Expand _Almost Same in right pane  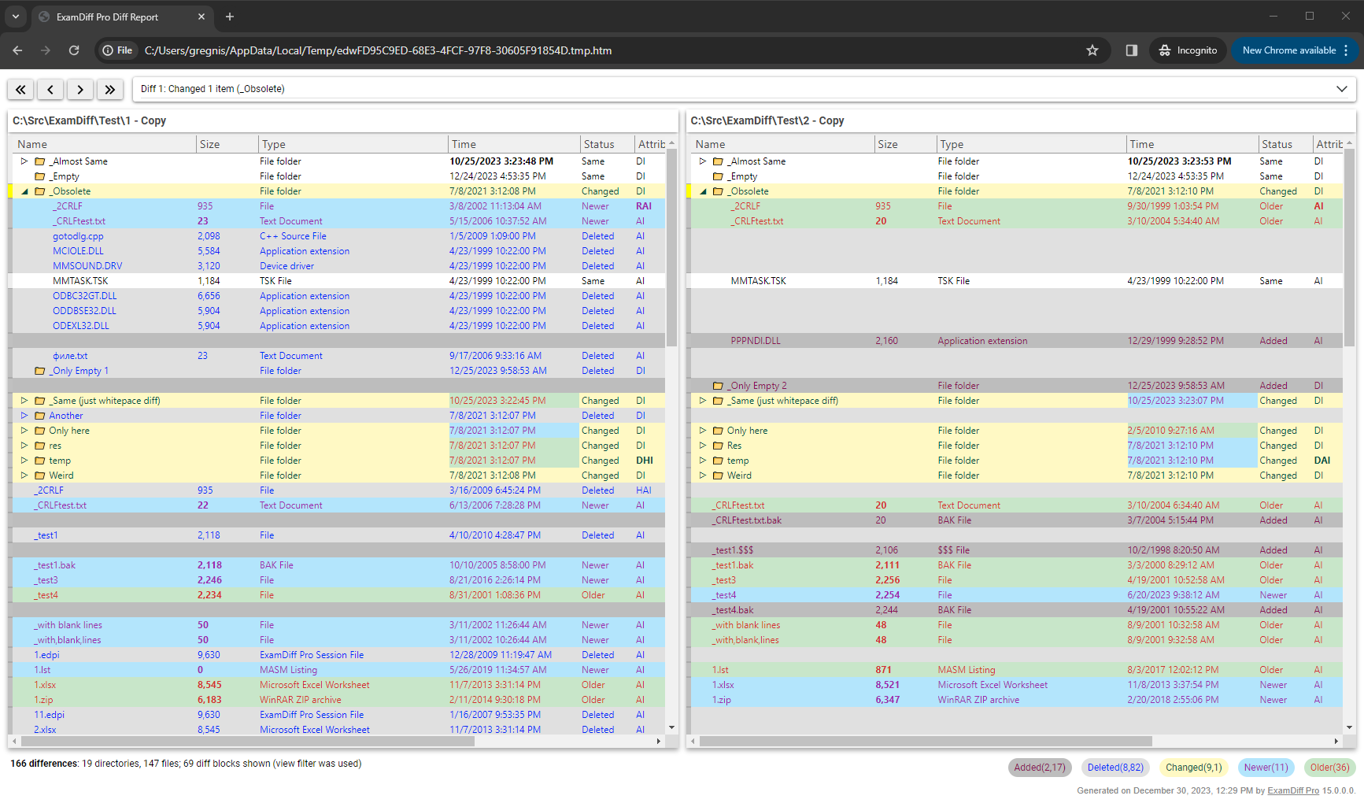(703, 161)
